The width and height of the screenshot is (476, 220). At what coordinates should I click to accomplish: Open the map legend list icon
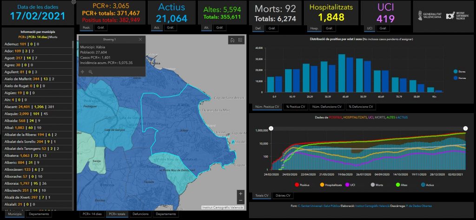240,40
